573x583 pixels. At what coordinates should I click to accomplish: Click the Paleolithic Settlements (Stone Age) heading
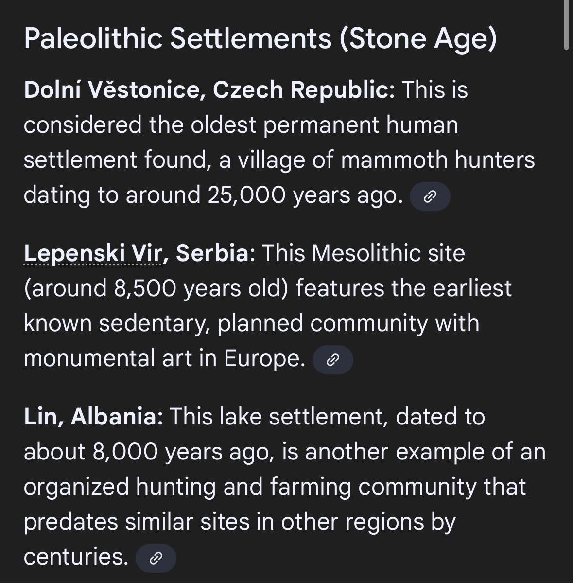tap(260, 38)
